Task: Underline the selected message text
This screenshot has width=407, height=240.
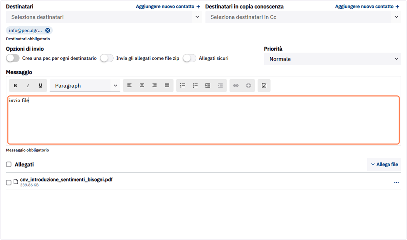Action: (x=40, y=86)
